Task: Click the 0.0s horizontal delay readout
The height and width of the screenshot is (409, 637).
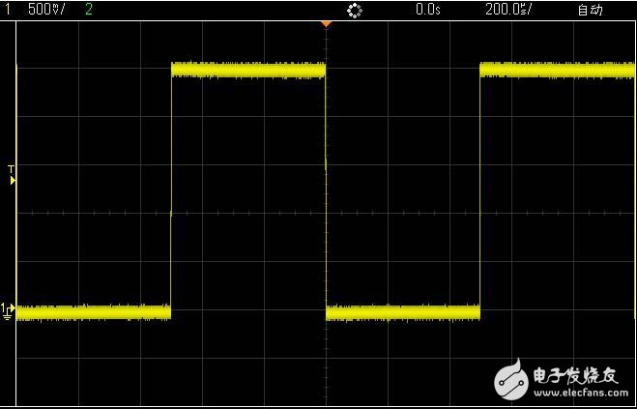Action: [x=426, y=10]
